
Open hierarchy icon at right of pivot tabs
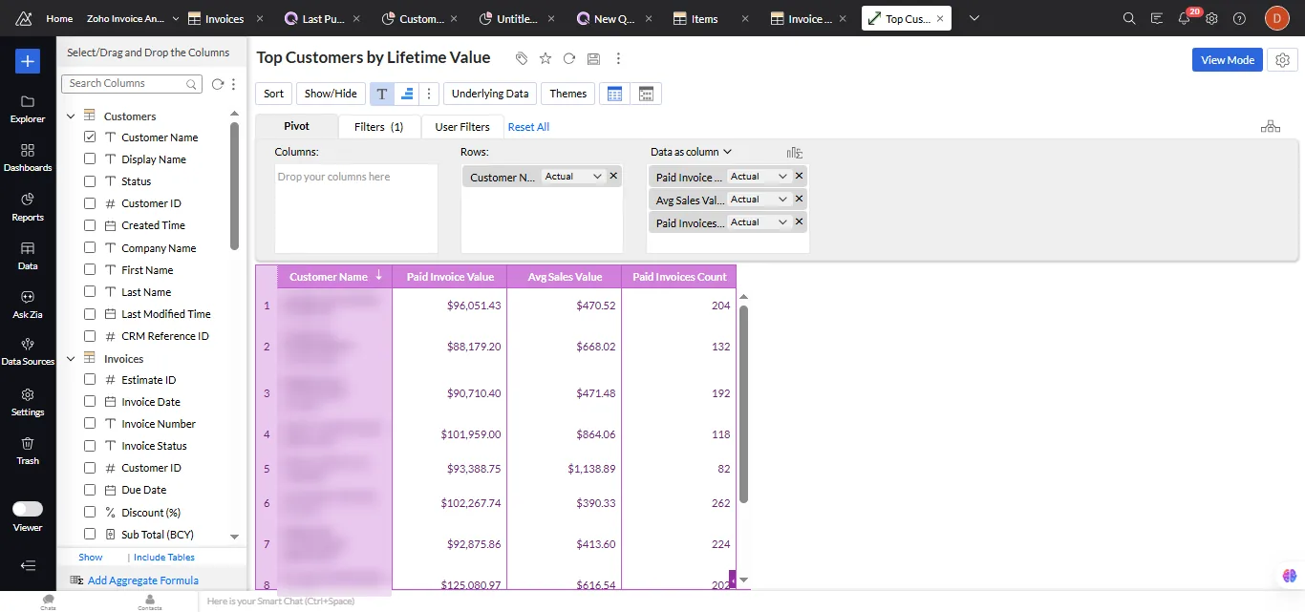1271,126
